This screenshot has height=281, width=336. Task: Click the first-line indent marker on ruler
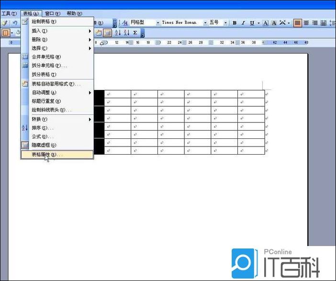[101, 42]
